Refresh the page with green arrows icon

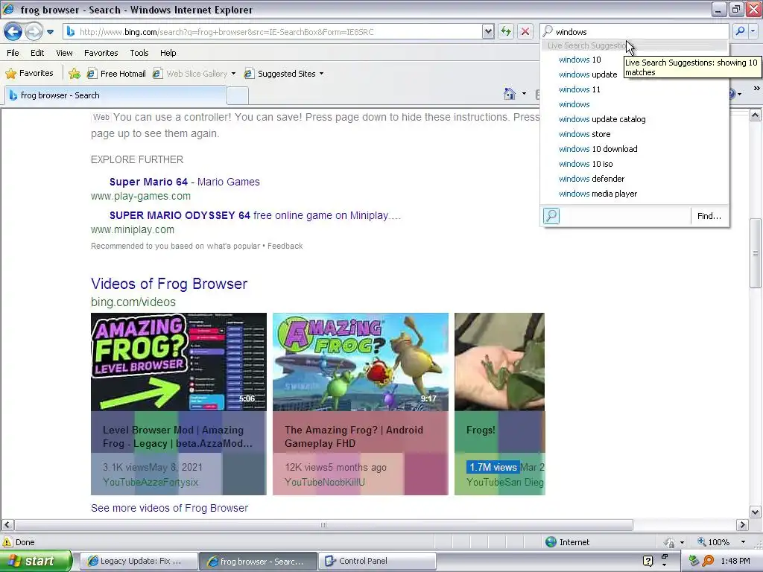pos(506,31)
